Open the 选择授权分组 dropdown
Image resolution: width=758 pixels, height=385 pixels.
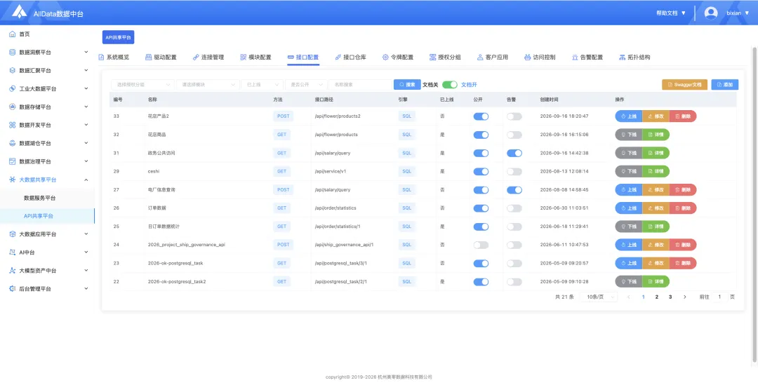(x=142, y=85)
